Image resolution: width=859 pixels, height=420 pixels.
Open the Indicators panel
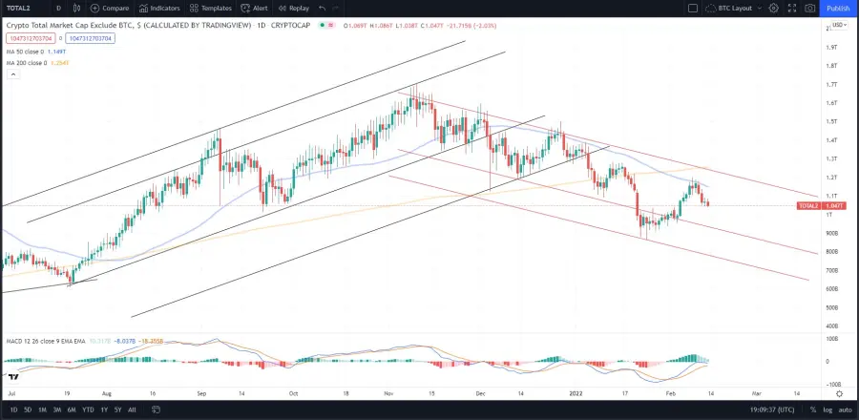(159, 9)
